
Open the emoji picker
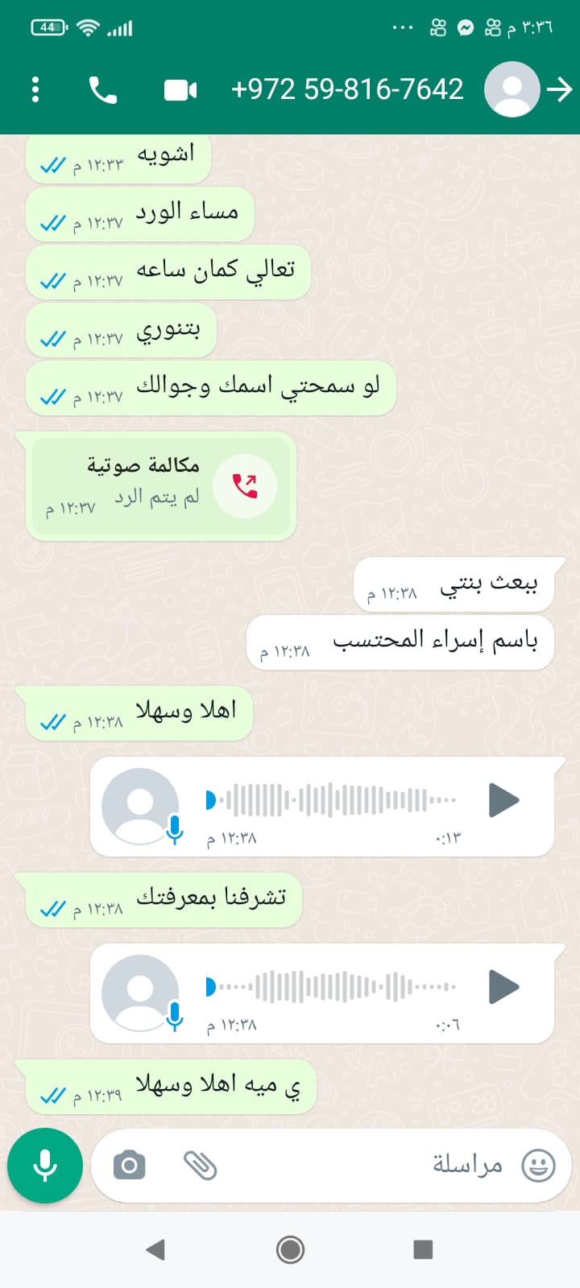click(538, 1165)
